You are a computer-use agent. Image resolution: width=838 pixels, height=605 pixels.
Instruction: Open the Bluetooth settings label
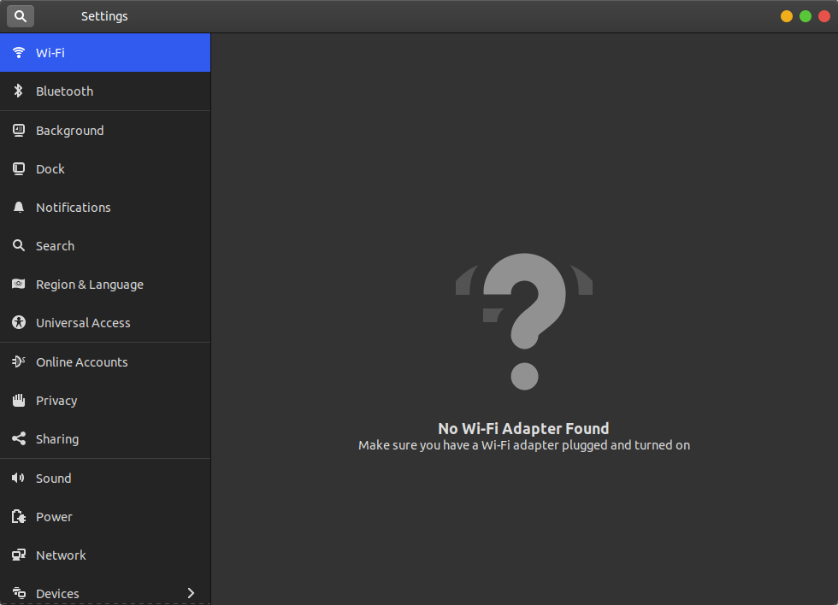click(65, 91)
